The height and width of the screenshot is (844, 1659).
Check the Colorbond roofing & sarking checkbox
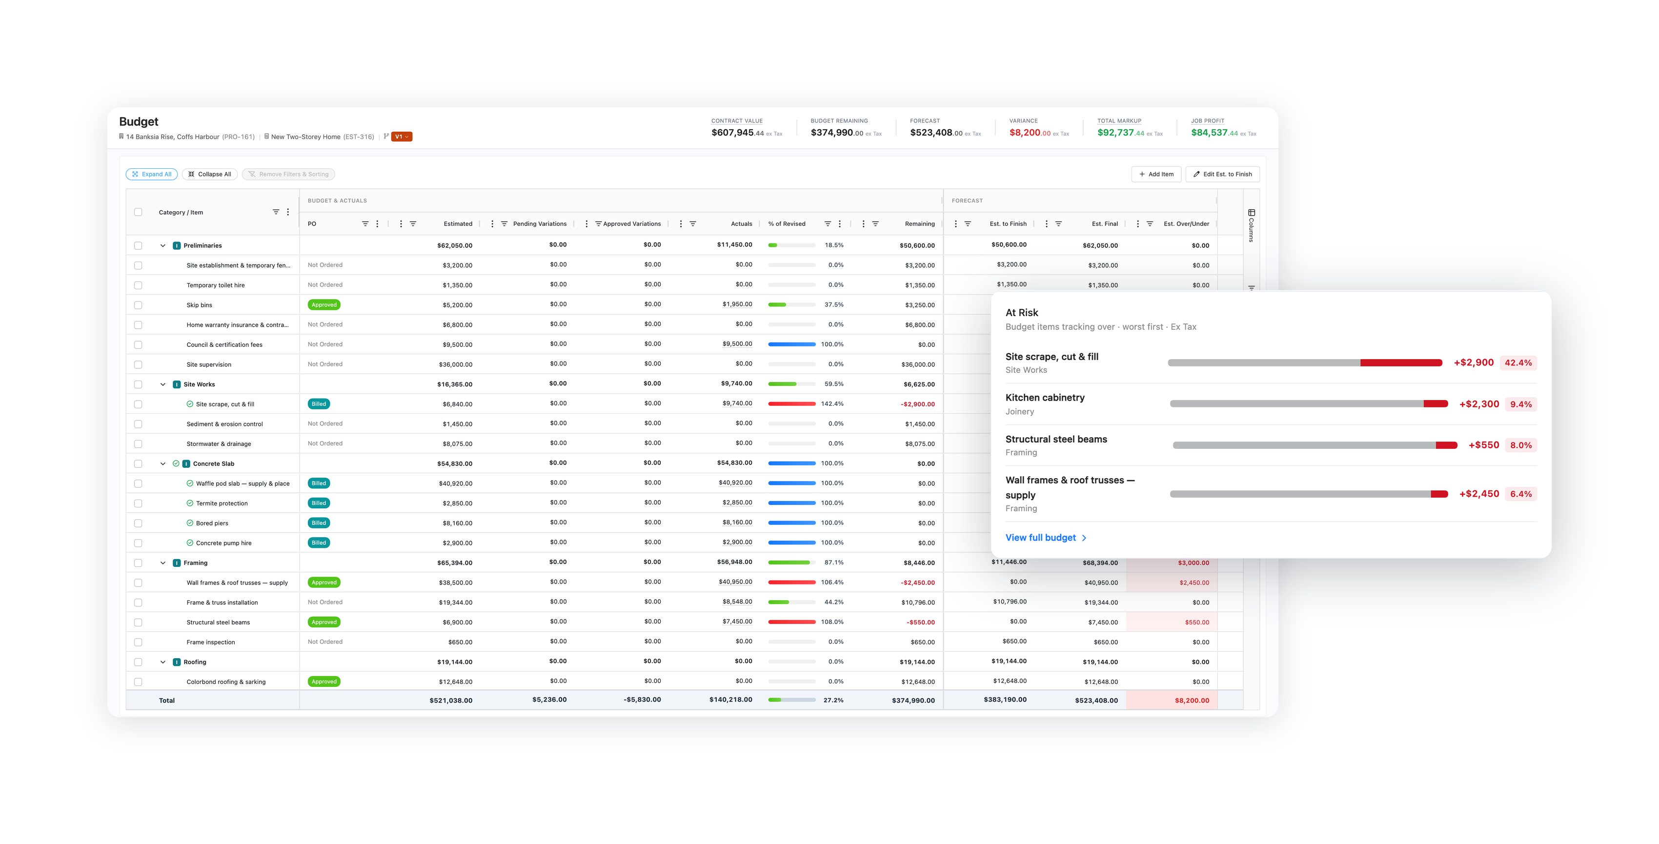coord(138,682)
